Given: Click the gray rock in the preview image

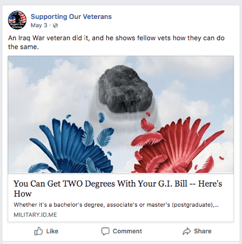Looking at the screenshot, I should pos(125,89).
